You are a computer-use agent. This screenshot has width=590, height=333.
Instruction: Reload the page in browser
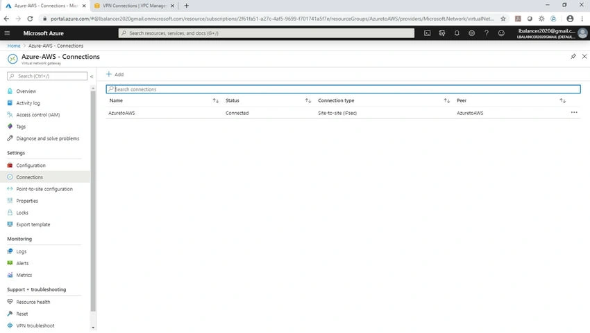tap(30, 19)
